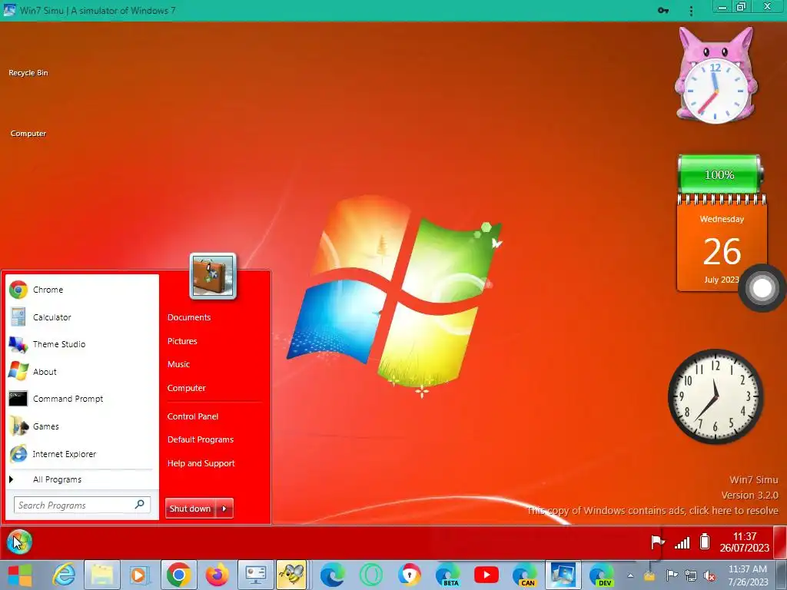Click the Wednesday 26 calendar gadget
This screenshot has height=590, width=787.
tap(721, 244)
